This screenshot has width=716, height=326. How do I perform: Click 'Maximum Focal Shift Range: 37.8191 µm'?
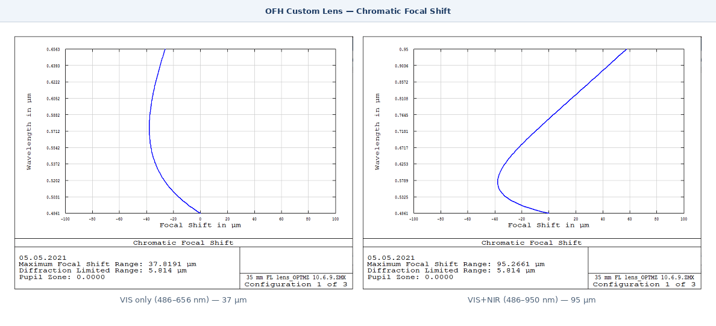[107, 264]
